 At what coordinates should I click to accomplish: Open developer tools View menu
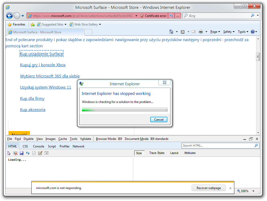pyautogui.click(x=39, y=139)
